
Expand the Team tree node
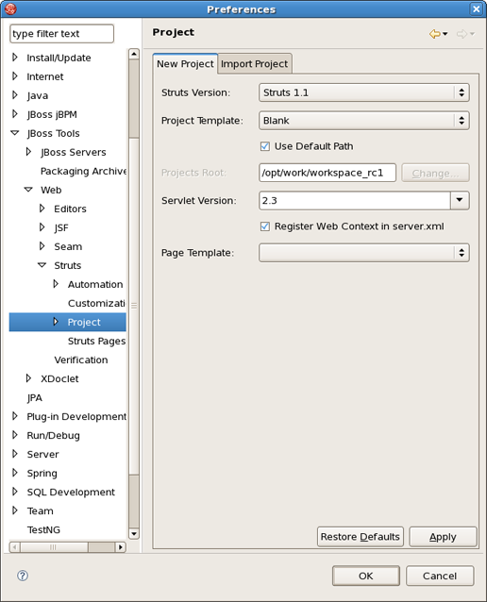tap(15, 510)
